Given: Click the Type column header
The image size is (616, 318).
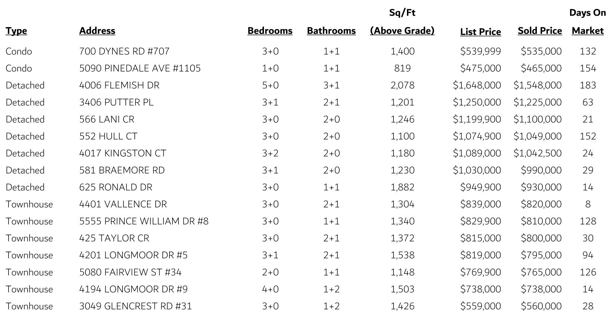Looking at the screenshot, I should pyautogui.click(x=16, y=31).
